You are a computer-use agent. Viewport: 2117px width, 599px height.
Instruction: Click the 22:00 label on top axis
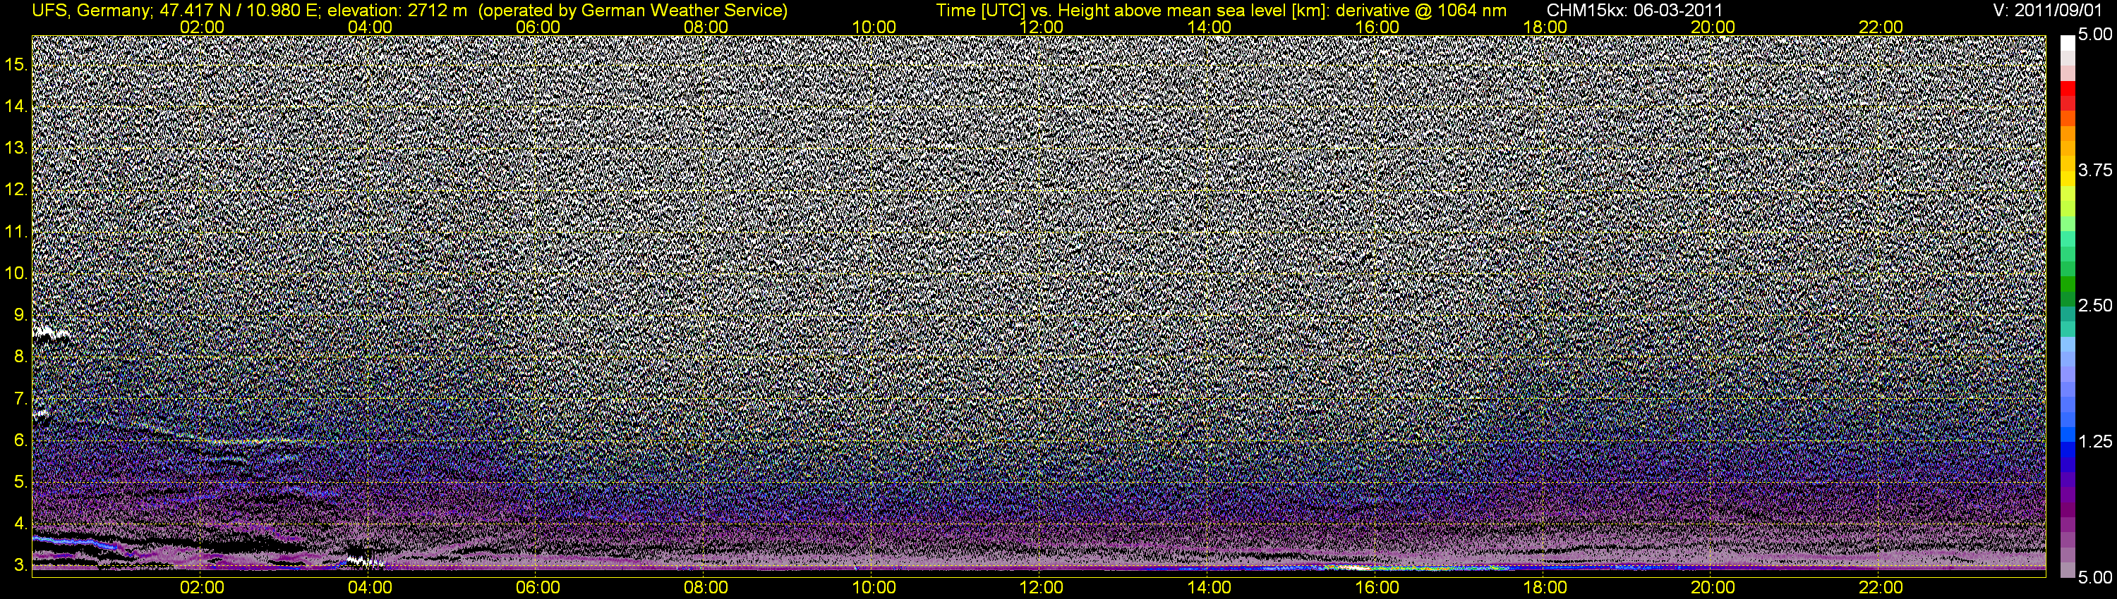pos(1881,27)
